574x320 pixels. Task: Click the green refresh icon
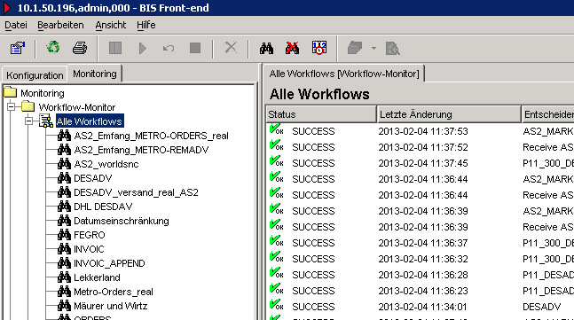tap(53, 48)
